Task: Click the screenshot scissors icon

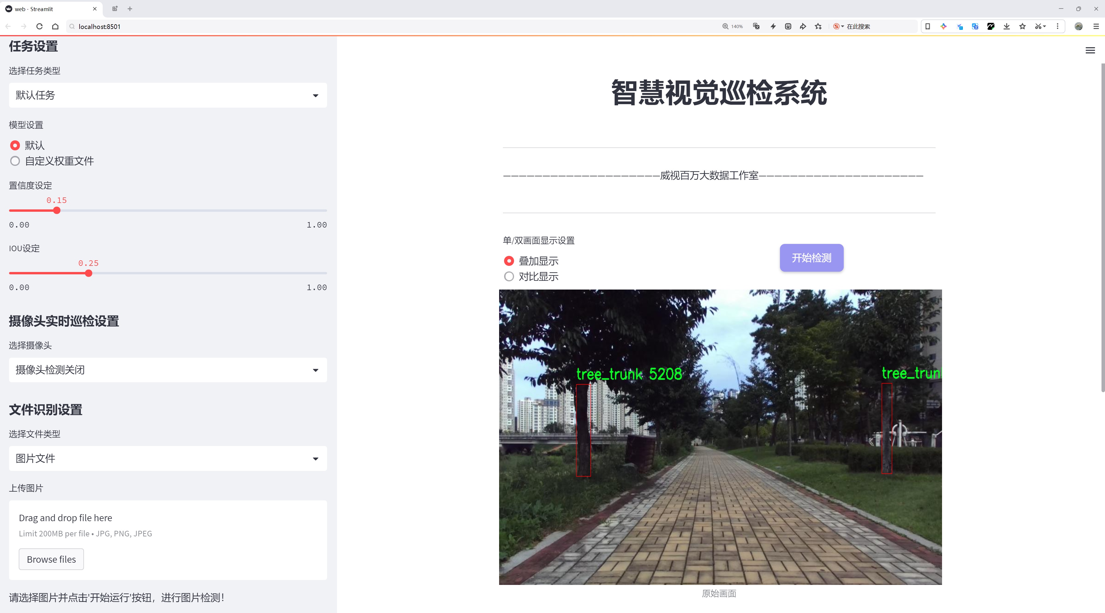Action: pos(1038,27)
